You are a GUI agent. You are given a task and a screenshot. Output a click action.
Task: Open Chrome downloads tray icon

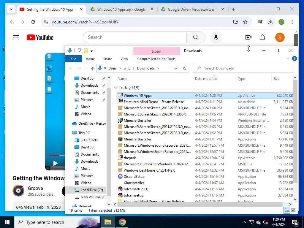271,22
